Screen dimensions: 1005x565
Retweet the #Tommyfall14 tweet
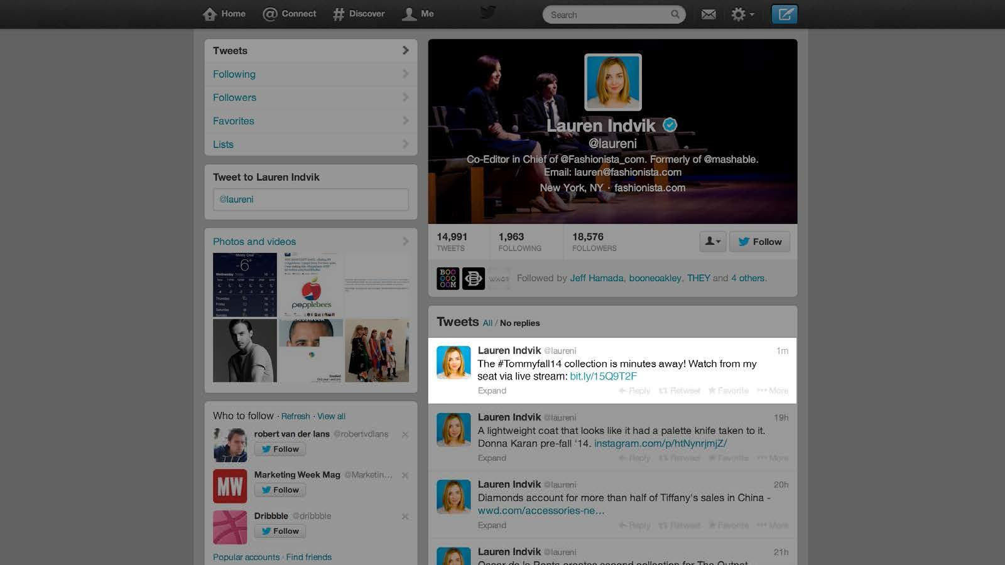[679, 390]
